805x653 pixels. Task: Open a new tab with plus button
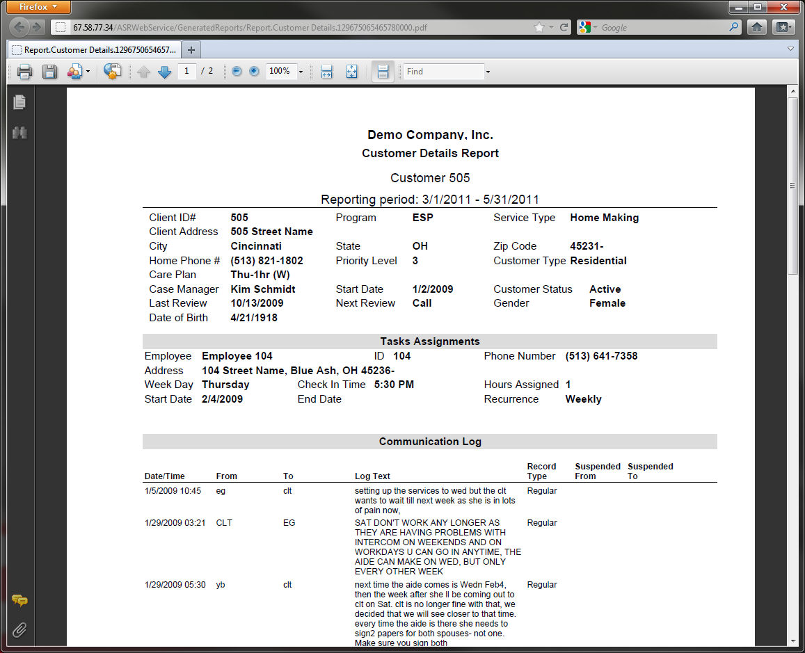(191, 50)
